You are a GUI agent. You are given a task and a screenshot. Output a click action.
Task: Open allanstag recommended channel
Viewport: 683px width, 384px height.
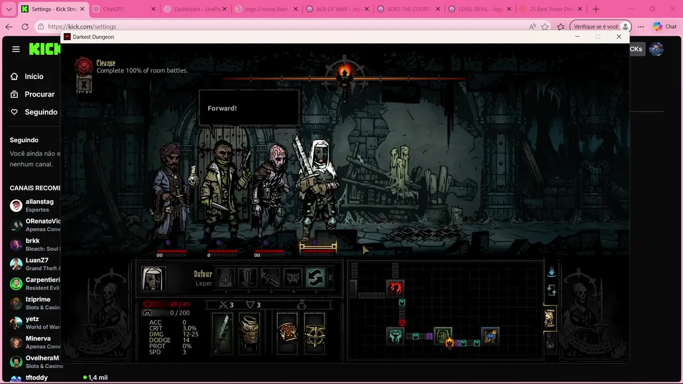point(33,205)
